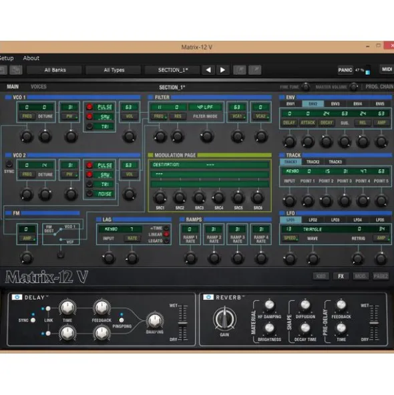Toggle VCO 1 TRI waveform LED
Image resolution: width=394 pixels, height=395 pixels.
pyautogui.click(x=89, y=126)
